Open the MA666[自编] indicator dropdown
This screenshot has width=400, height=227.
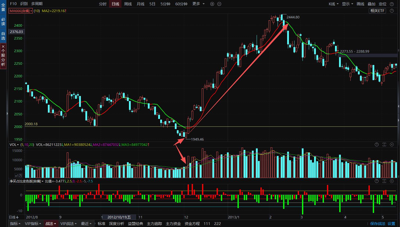pos(21,11)
